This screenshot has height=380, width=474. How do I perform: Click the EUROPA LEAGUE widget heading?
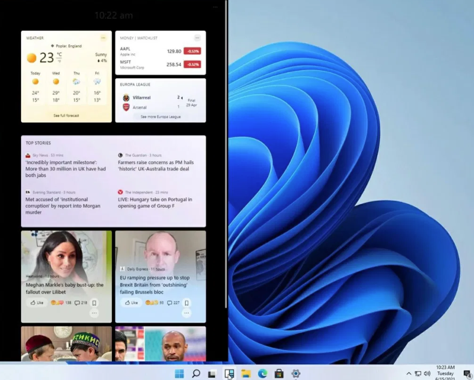135,85
